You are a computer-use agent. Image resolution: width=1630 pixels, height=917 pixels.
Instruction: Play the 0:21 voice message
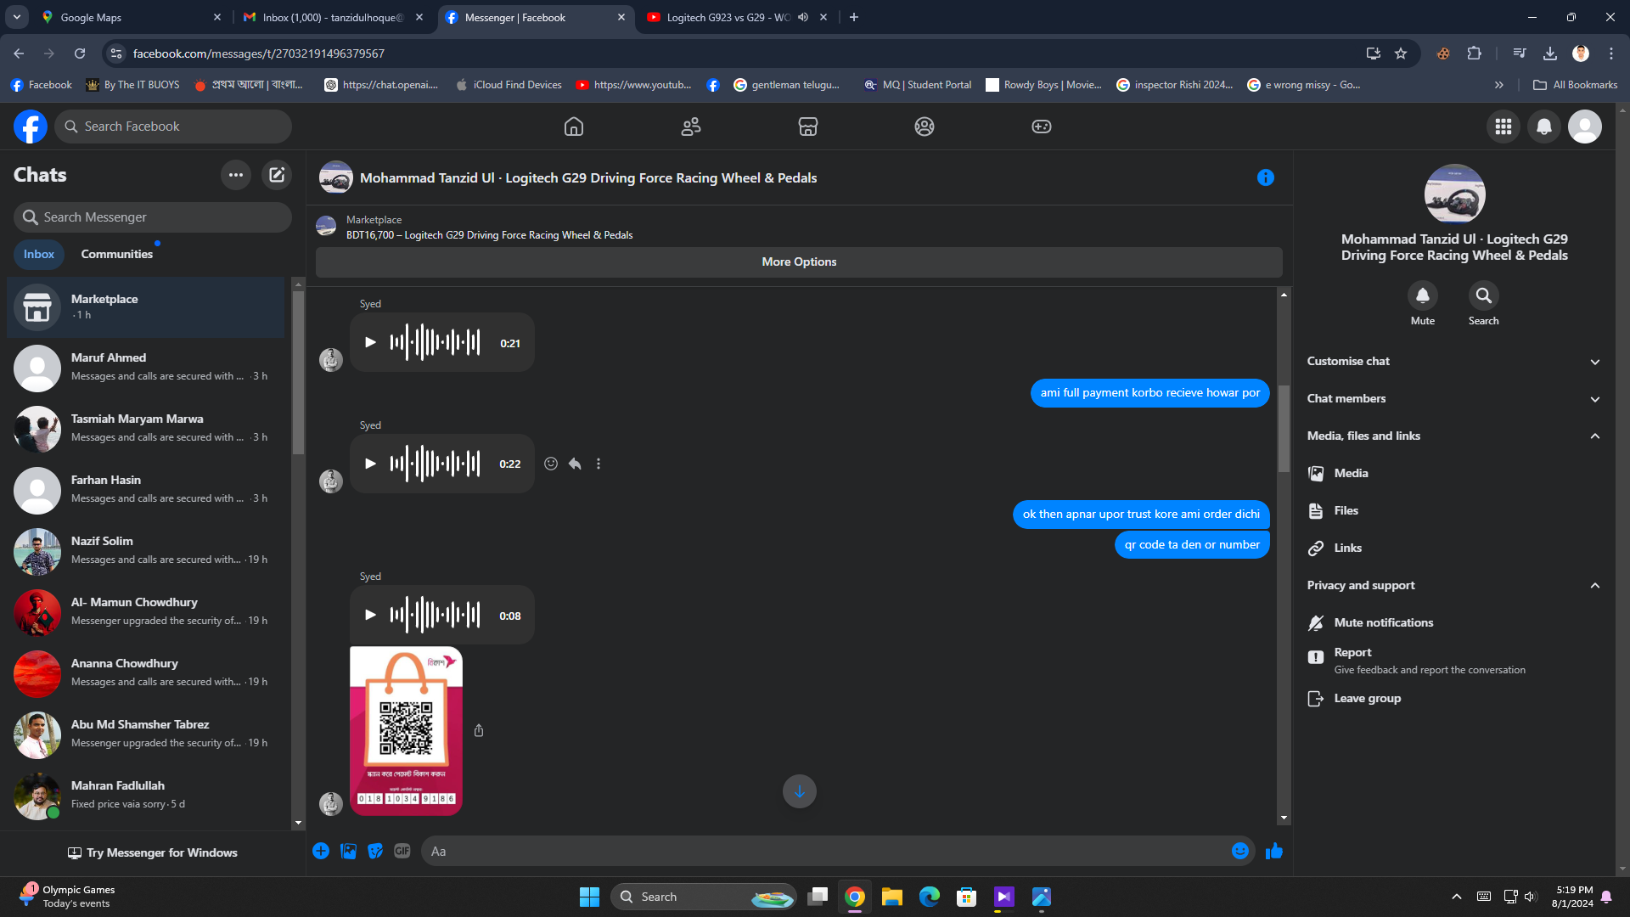tap(370, 342)
